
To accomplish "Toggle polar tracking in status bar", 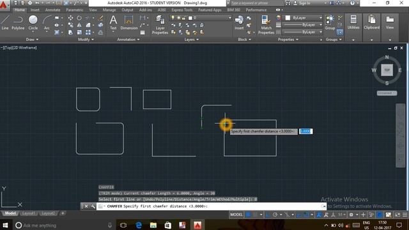I will coord(275,215).
